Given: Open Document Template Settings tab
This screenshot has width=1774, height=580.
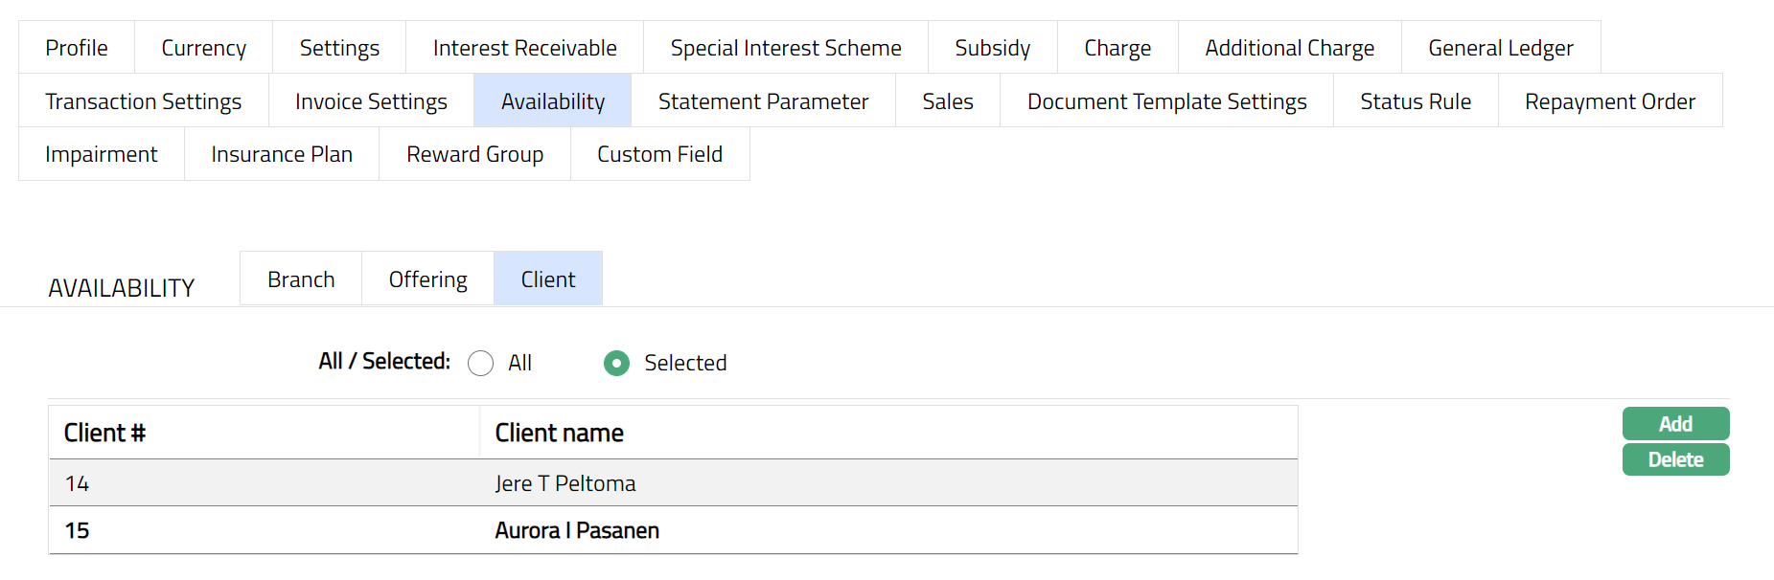Looking at the screenshot, I should tap(1166, 101).
